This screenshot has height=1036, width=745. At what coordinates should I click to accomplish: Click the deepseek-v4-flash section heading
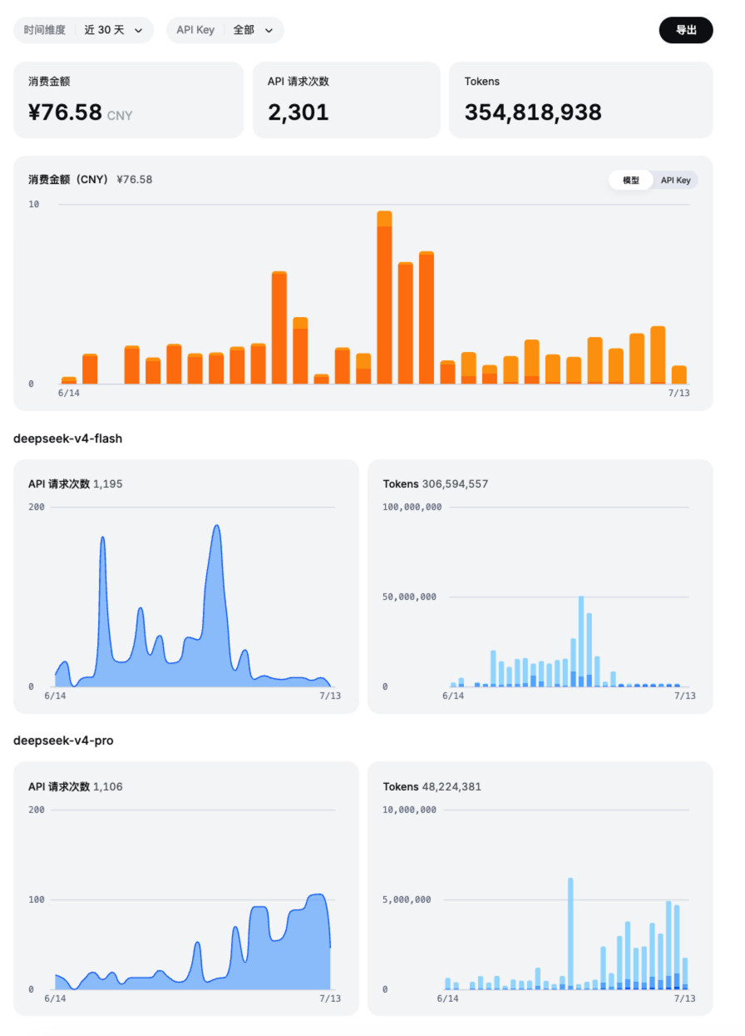point(68,439)
